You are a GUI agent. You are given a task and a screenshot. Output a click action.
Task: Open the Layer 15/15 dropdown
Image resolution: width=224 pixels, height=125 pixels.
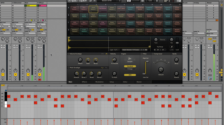[114, 50]
